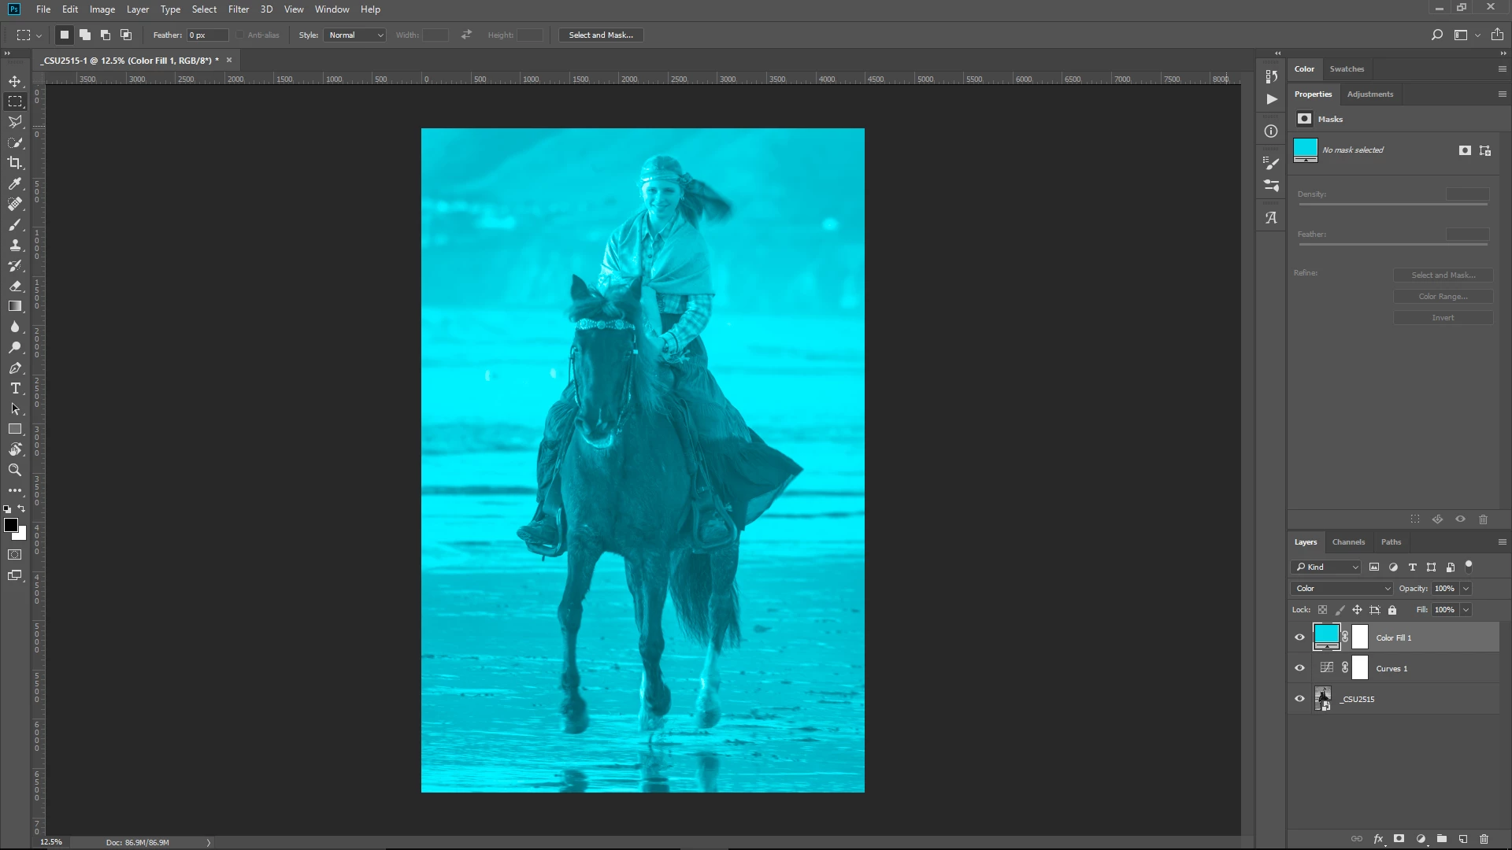
Task: Click the foreground color swatch
Action: [10, 525]
